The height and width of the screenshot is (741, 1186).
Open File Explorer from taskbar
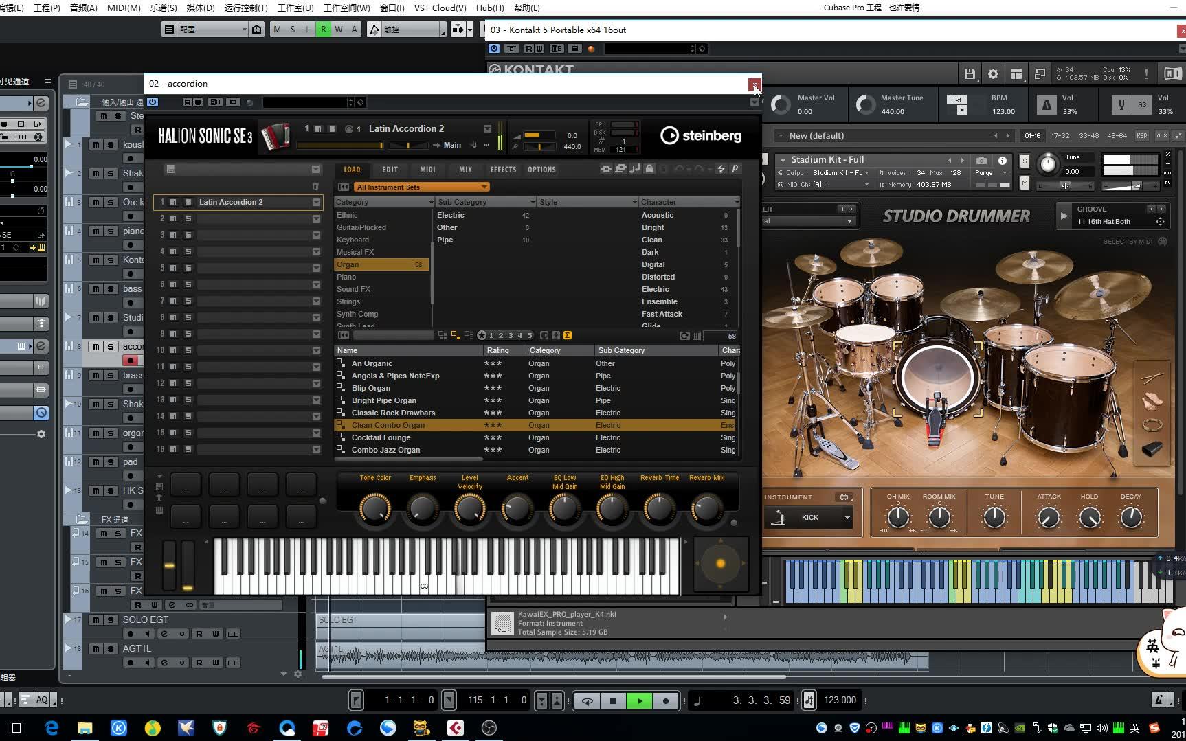[x=85, y=728]
